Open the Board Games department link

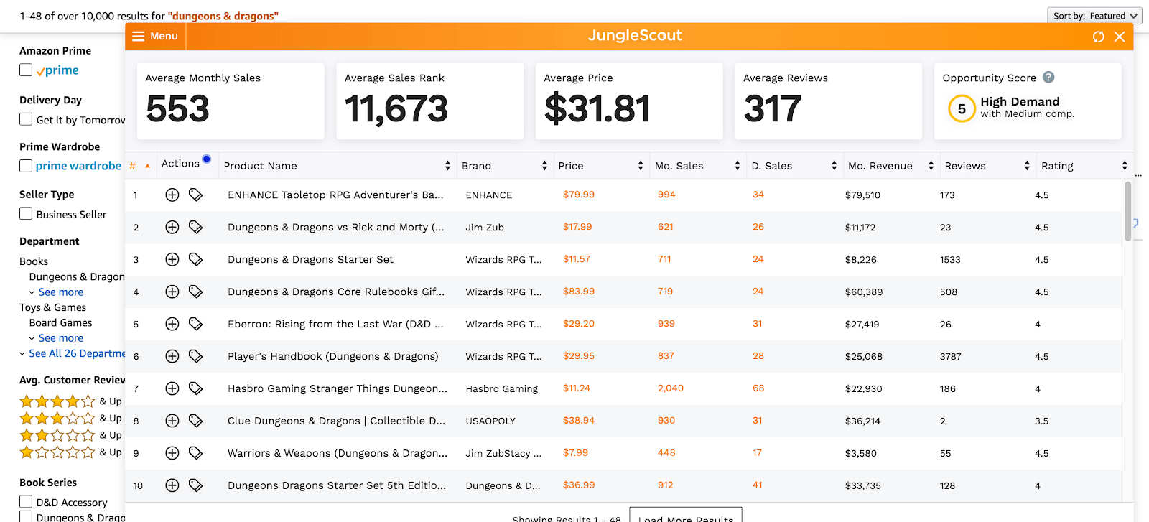[x=60, y=323]
